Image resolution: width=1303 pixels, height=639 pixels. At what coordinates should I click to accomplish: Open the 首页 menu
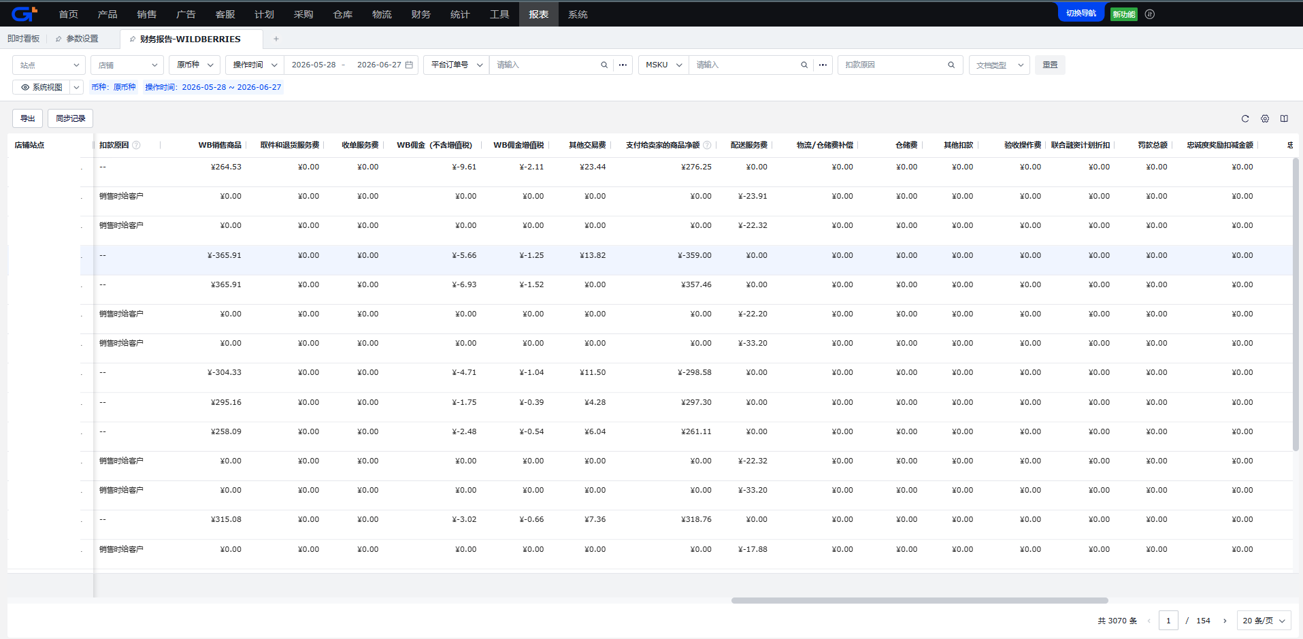pyautogui.click(x=68, y=14)
